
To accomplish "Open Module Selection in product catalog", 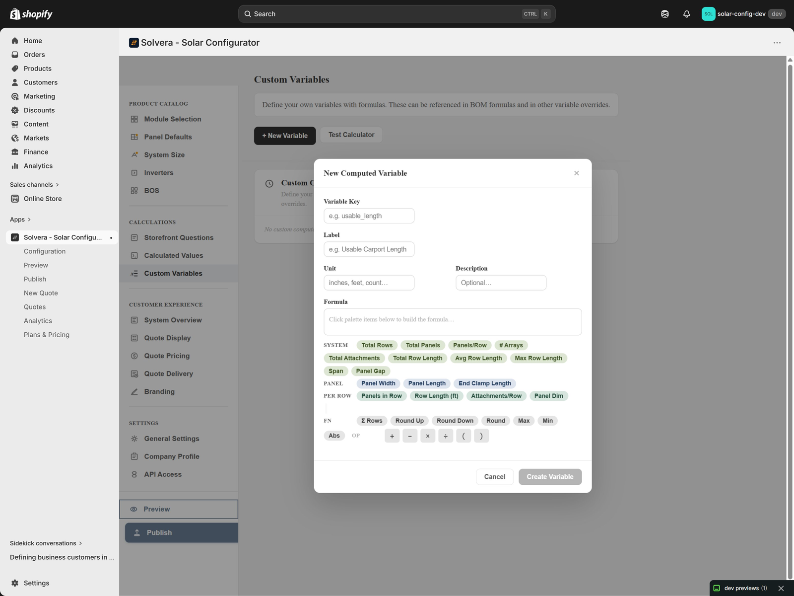I will coord(179,119).
